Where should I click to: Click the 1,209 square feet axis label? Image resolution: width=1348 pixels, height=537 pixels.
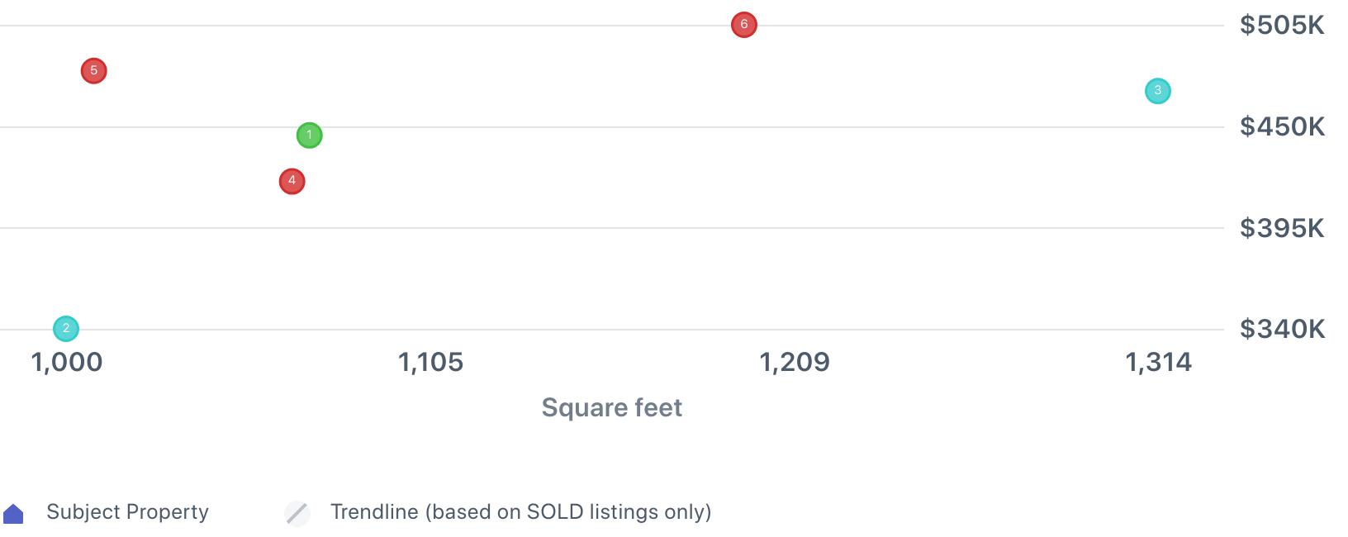point(794,362)
